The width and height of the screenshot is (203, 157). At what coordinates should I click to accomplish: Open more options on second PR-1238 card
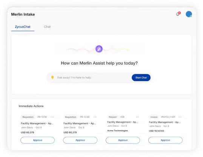(95, 117)
